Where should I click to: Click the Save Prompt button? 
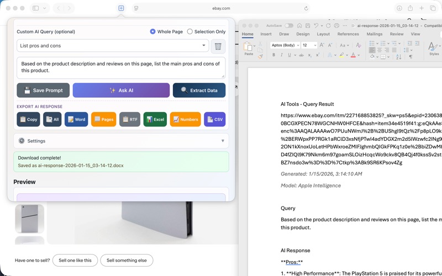[43, 90]
